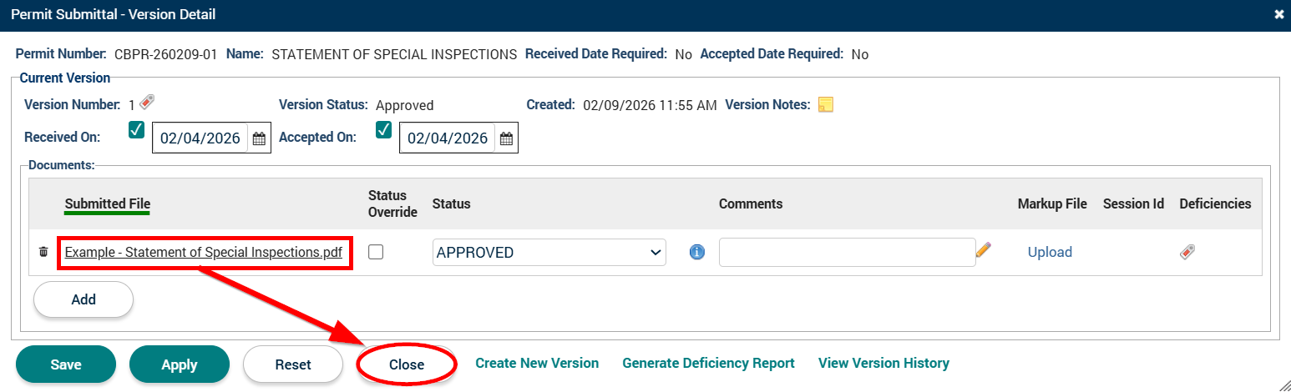Click the Deficiencies tag icon in row

[x=1187, y=252]
